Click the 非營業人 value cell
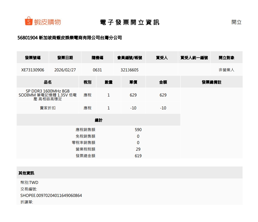The width and height of the screenshot is (258, 222). click(x=226, y=70)
